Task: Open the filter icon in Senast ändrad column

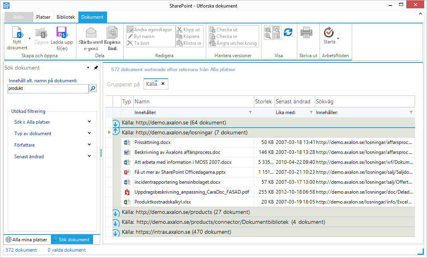Action: 311,113
